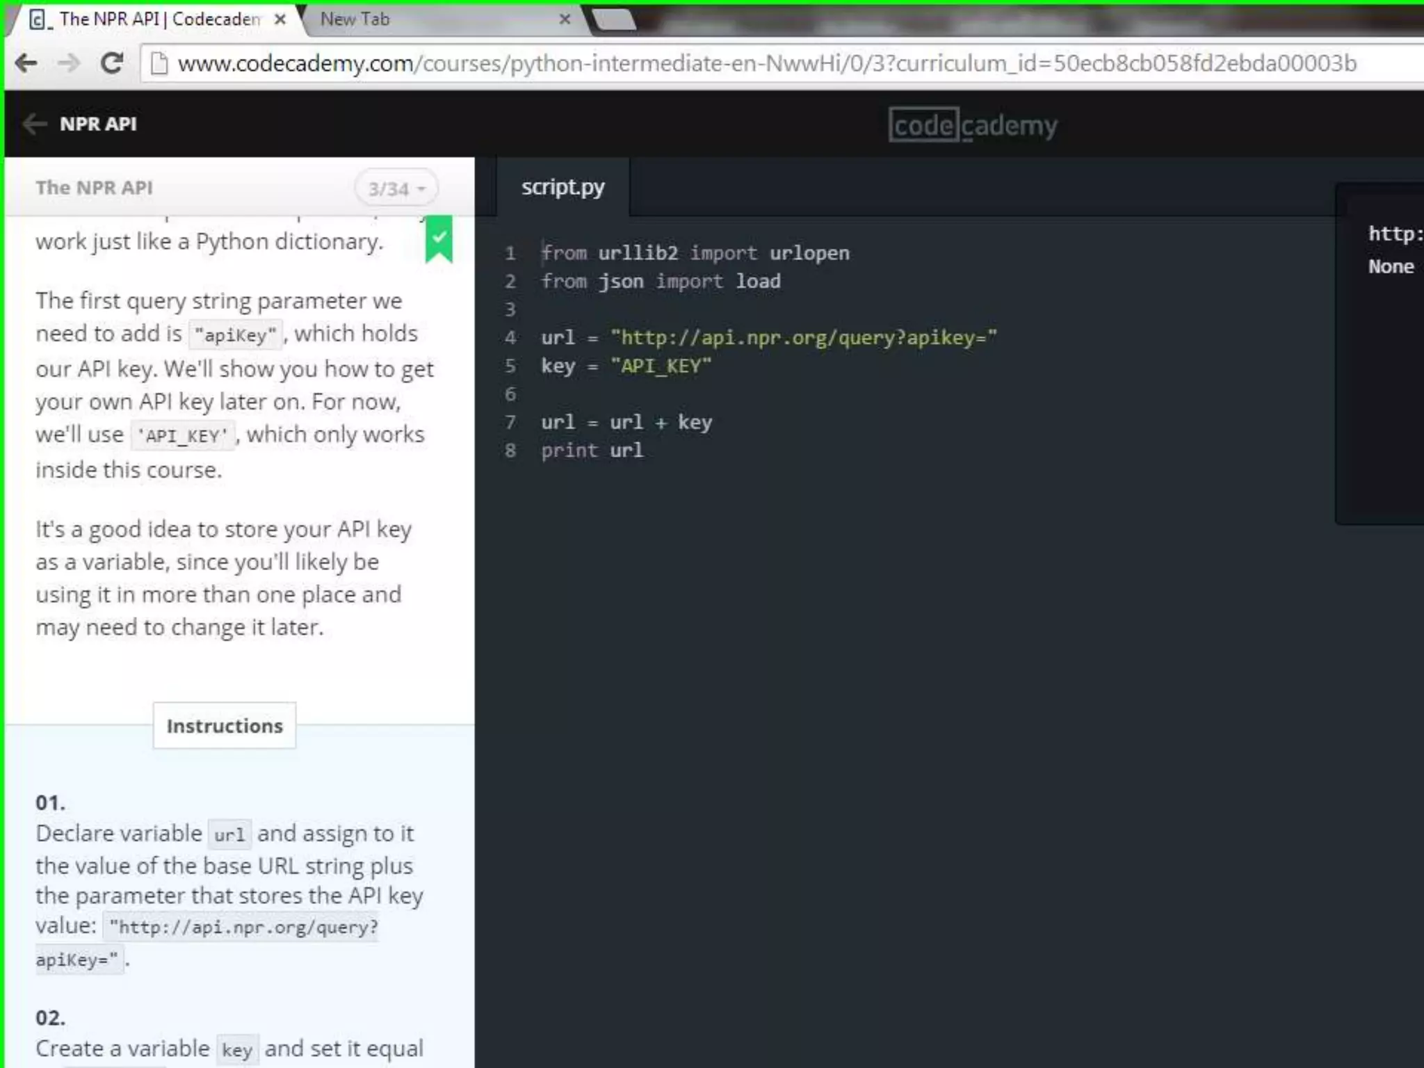This screenshot has width=1424, height=1068.
Task: Click the Codecademy favicon on first tab
Action: click(x=40, y=19)
